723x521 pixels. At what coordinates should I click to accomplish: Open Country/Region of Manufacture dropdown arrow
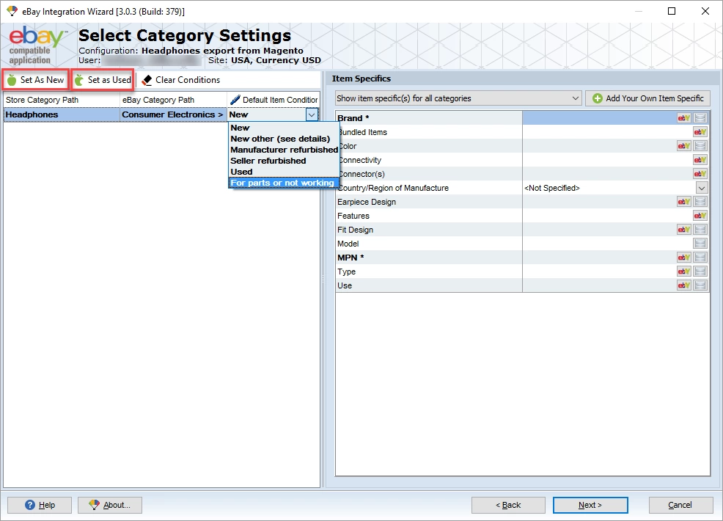(701, 188)
